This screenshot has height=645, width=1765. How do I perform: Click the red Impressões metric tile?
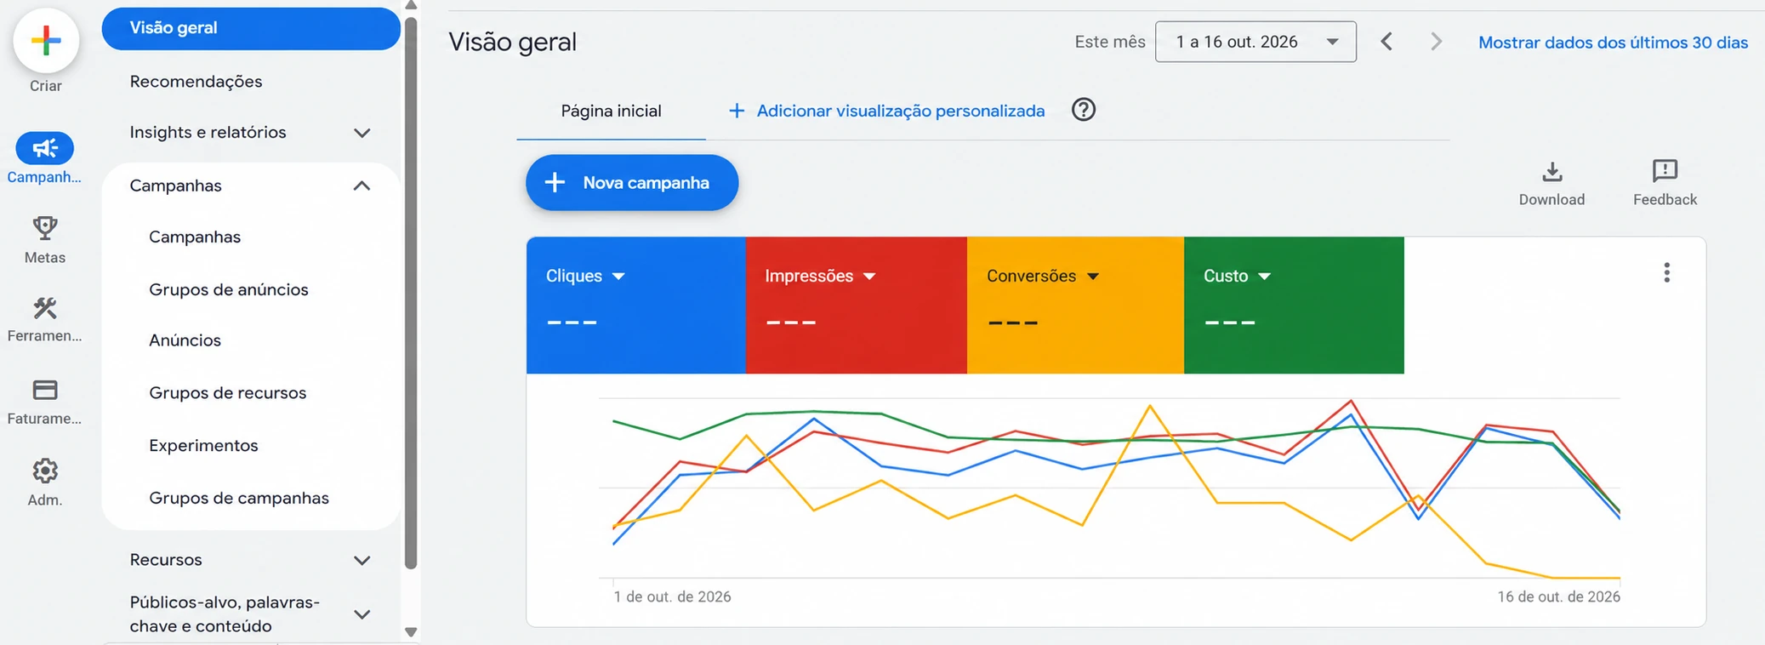pos(857,305)
